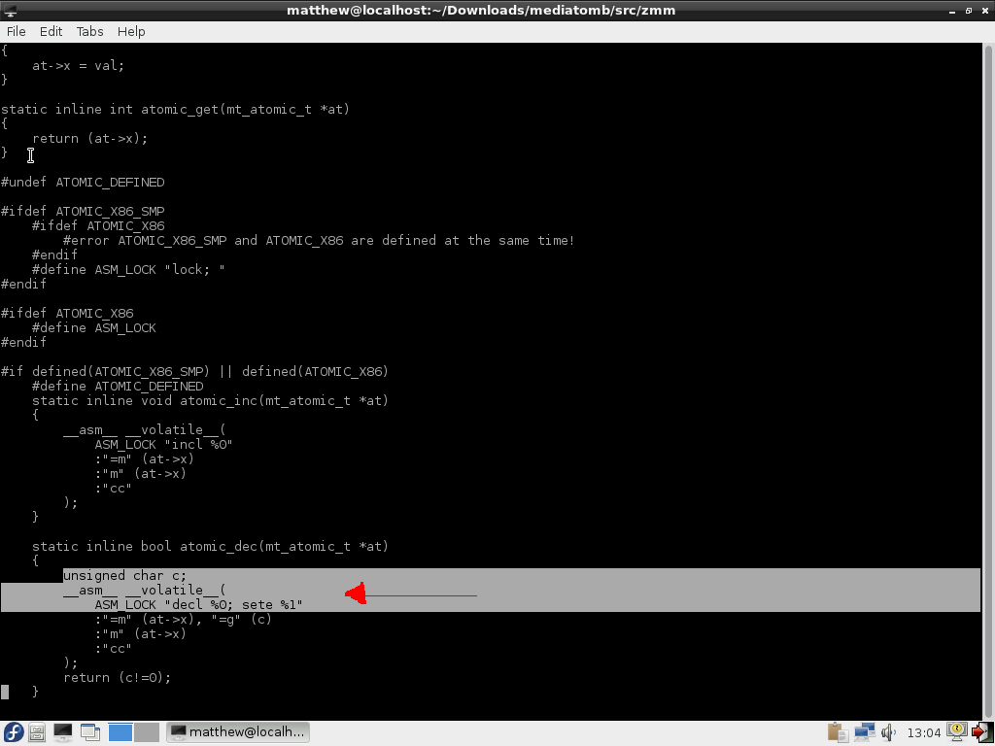995x746 pixels.
Task: Open the Help menu
Action: [x=131, y=31]
